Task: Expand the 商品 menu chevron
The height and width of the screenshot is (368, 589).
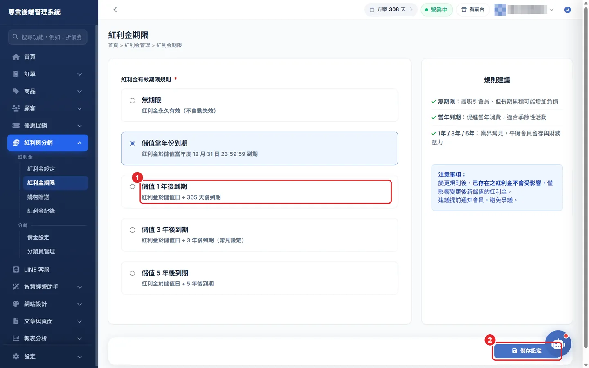Action: pos(80,91)
